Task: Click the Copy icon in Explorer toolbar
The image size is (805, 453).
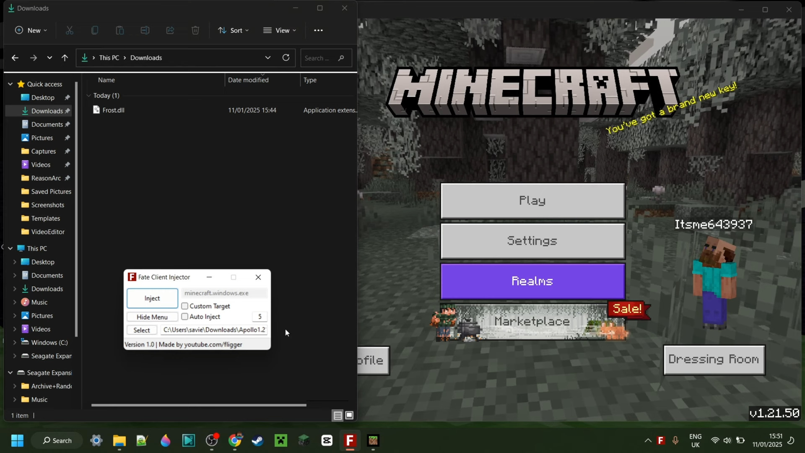Action: tap(95, 30)
